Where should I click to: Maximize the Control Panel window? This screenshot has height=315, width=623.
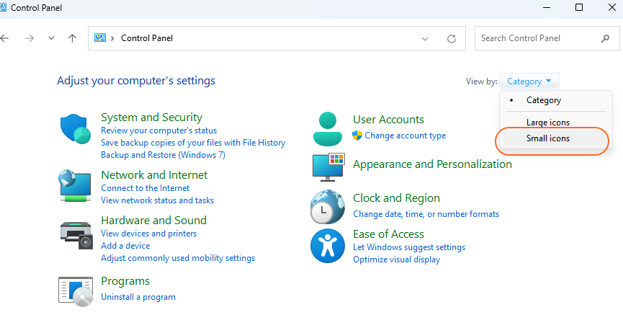point(579,7)
